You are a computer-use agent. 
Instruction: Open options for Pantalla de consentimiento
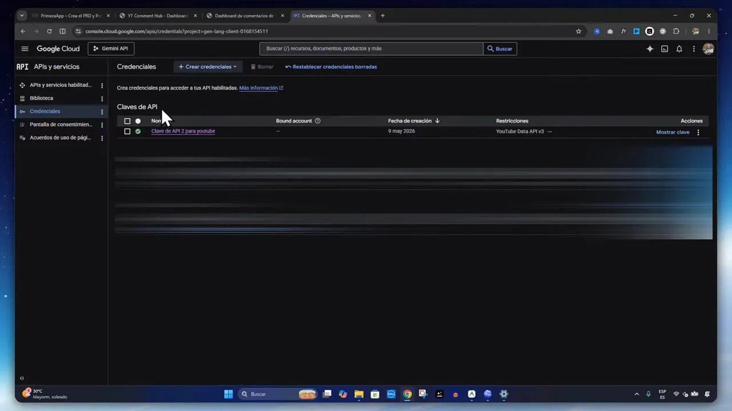(102, 125)
